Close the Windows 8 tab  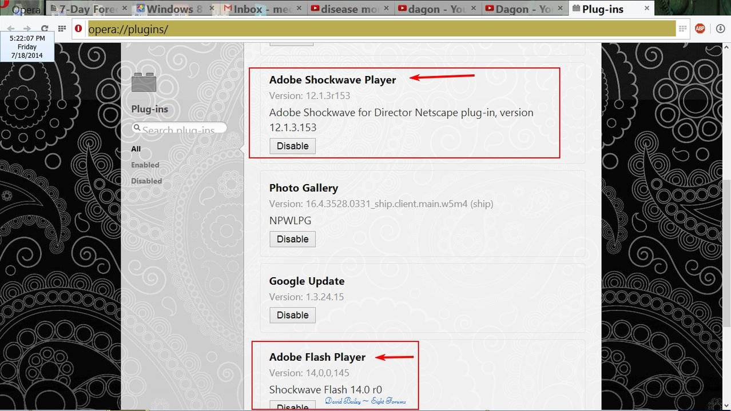tap(213, 9)
